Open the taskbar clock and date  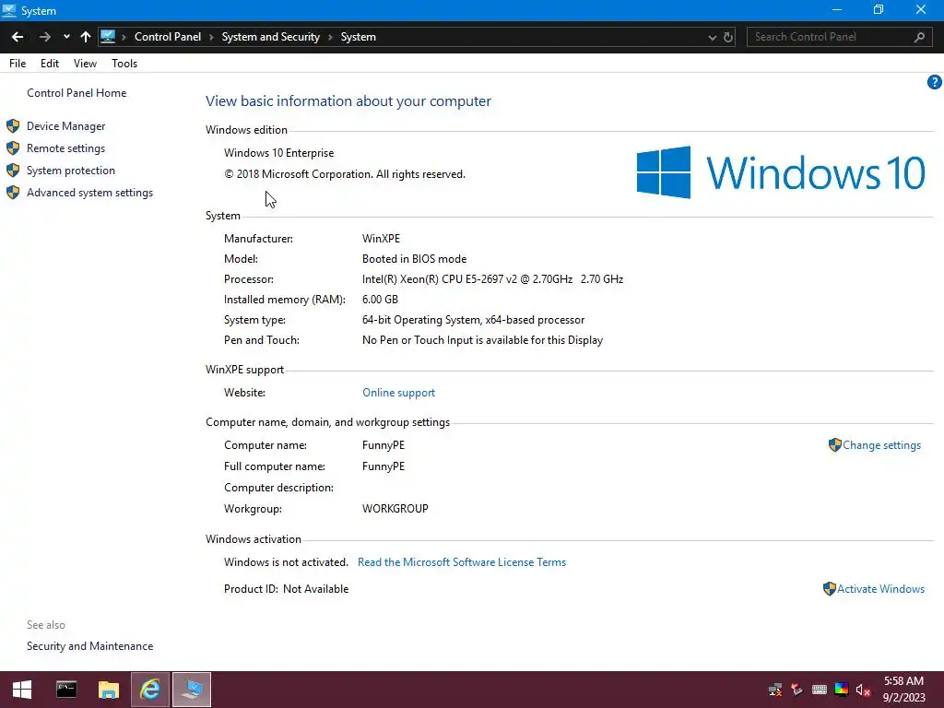(903, 690)
